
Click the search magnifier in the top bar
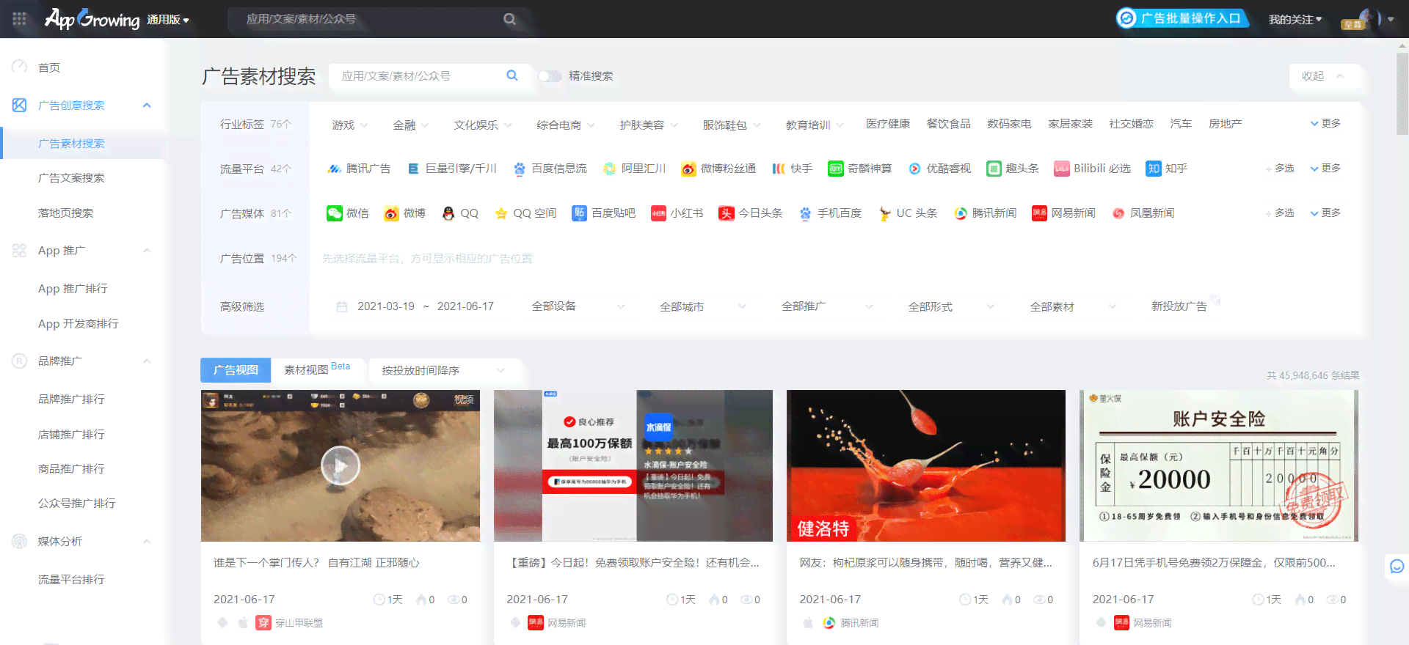(x=509, y=19)
